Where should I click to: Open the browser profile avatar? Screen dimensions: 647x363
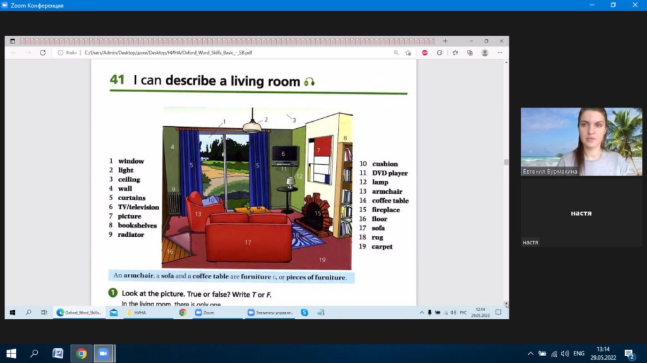[x=485, y=53]
